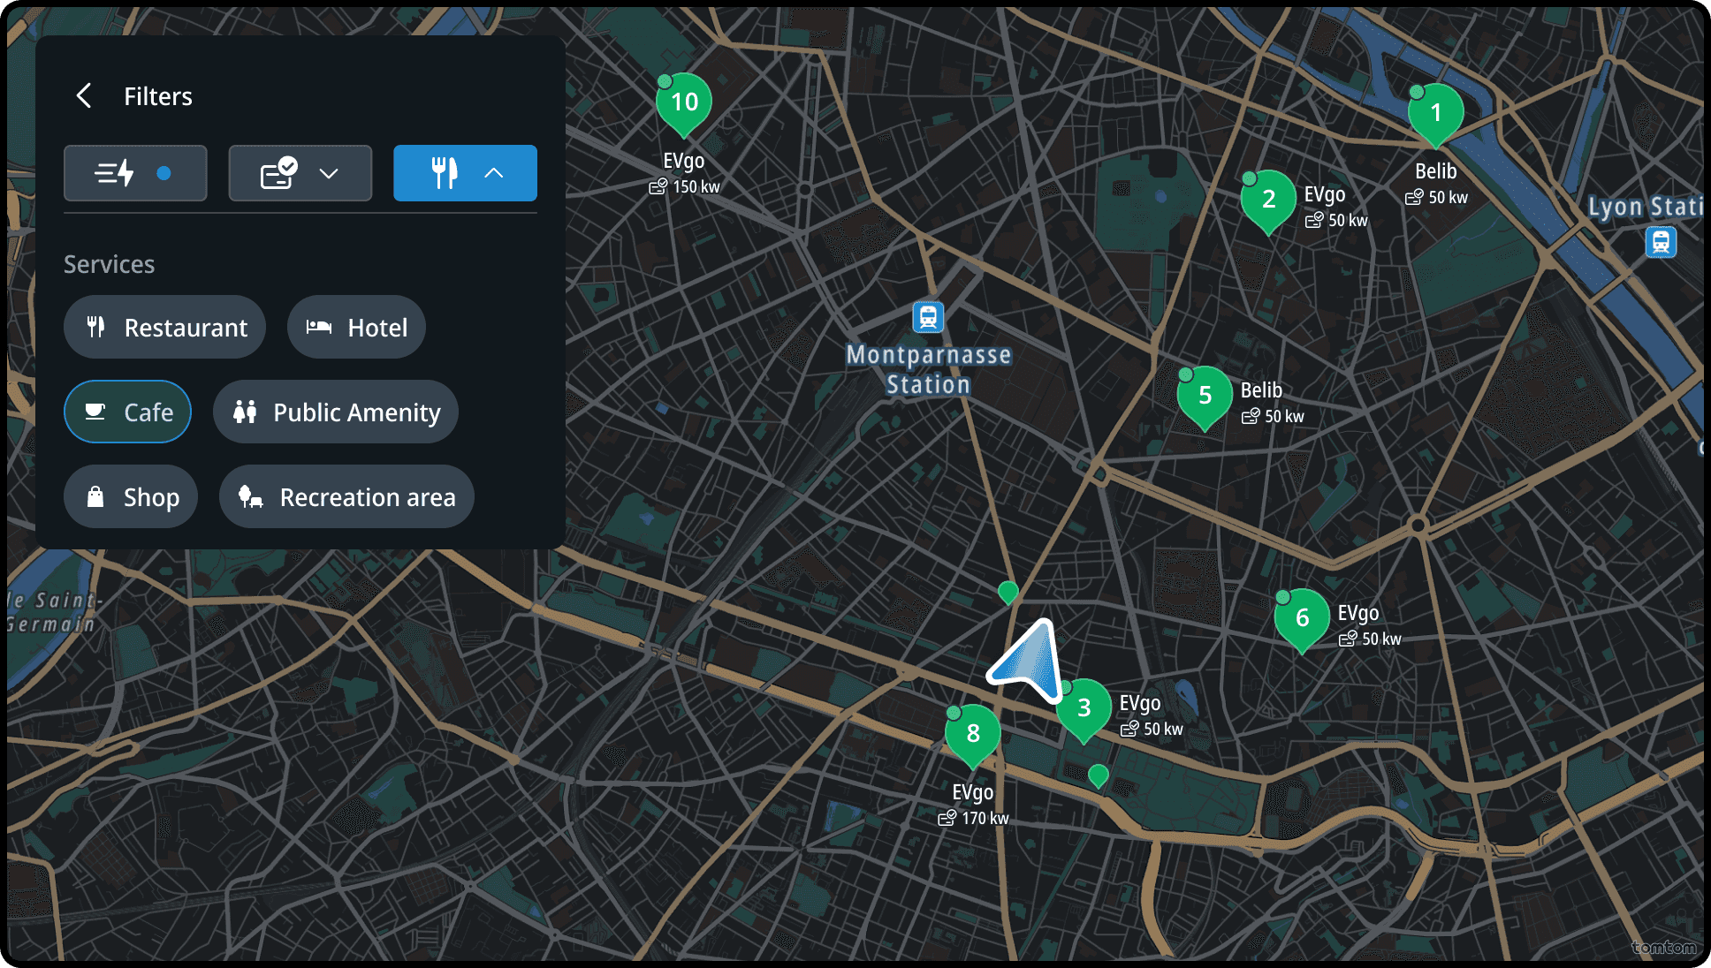Click the Lyon Station train icon
This screenshot has width=1711, height=968.
click(1661, 242)
